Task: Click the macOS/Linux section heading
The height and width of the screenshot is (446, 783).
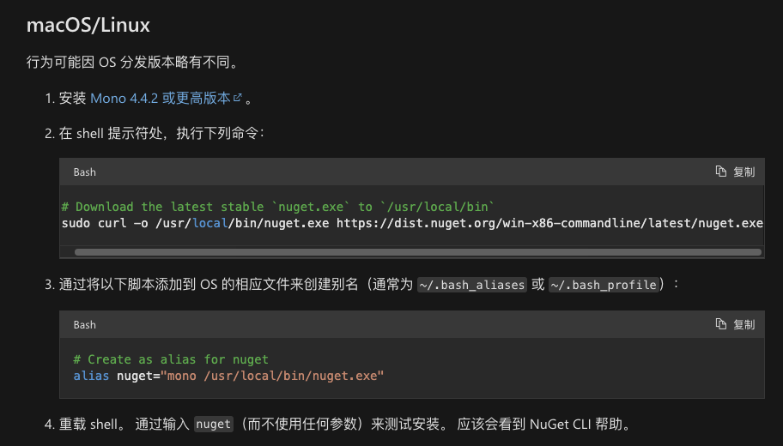Action: point(88,24)
